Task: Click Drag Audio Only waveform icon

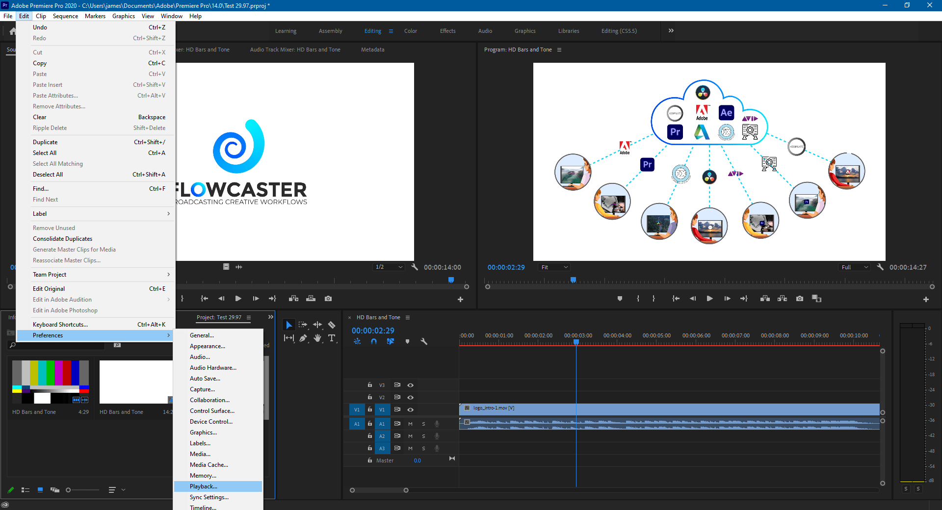Action: [239, 267]
